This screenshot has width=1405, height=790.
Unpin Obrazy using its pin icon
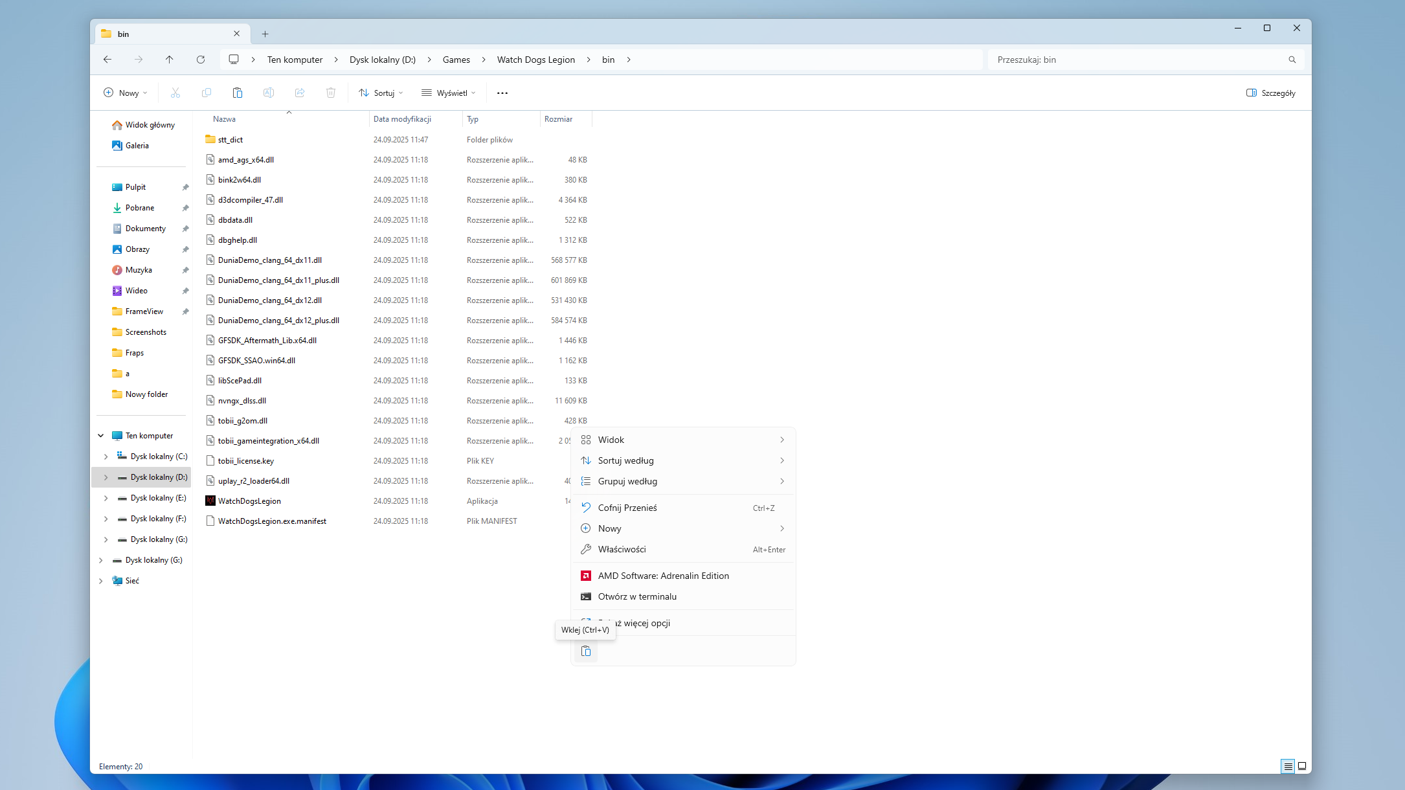(185, 249)
